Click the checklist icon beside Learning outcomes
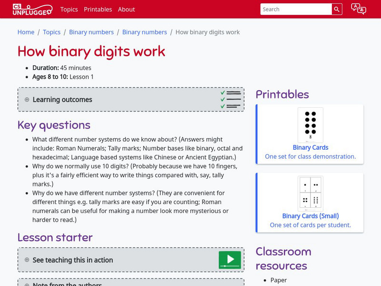 230,99
